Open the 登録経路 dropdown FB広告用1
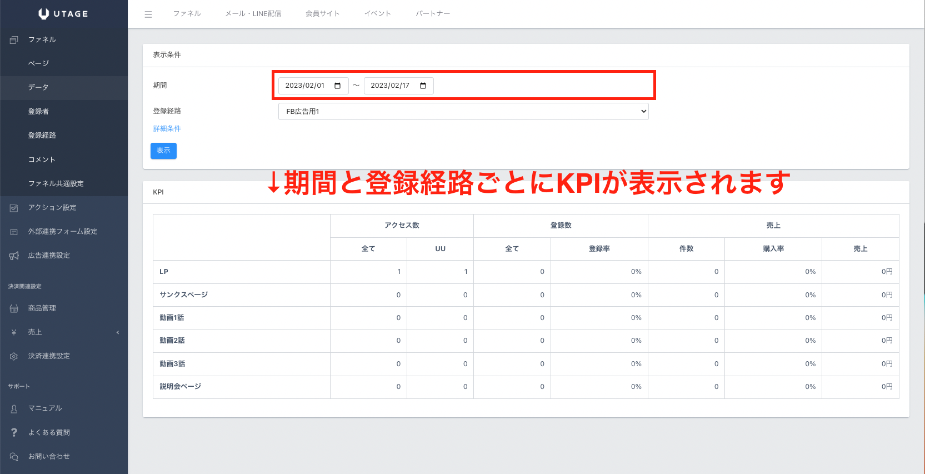The image size is (925, 474). click(x=463, y=111)
